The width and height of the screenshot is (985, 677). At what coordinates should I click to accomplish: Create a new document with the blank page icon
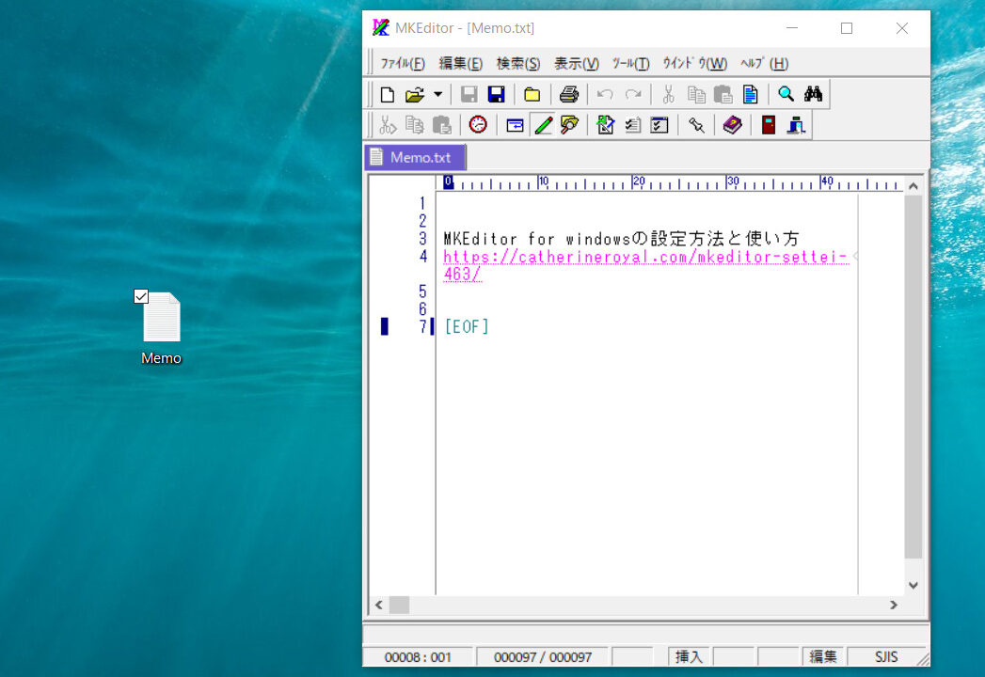coord(387,94)
